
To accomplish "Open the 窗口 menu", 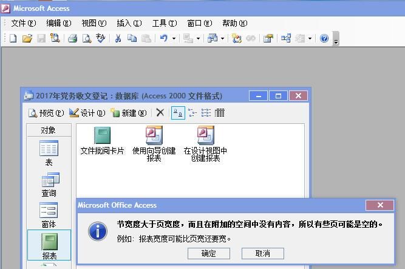I will click(200, 23).
